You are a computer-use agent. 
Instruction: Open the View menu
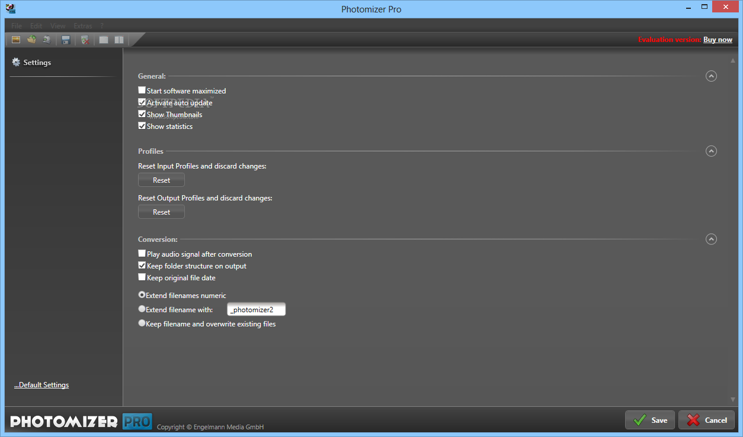tap(58, 26)
